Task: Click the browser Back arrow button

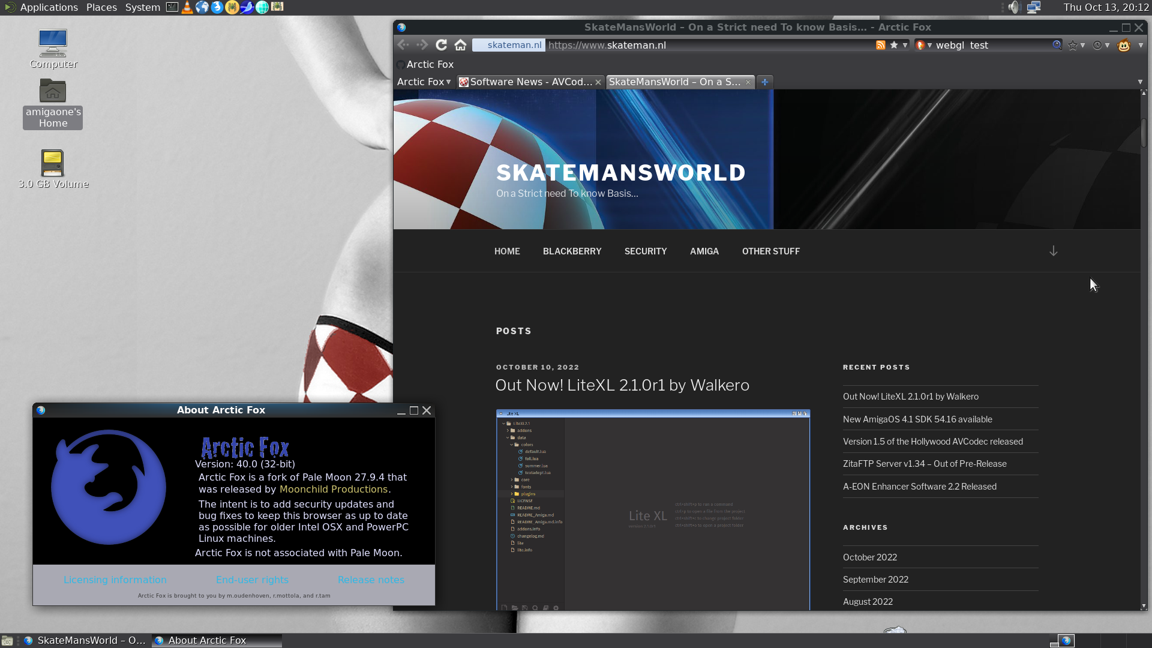Action: click(x=404, y=45)
